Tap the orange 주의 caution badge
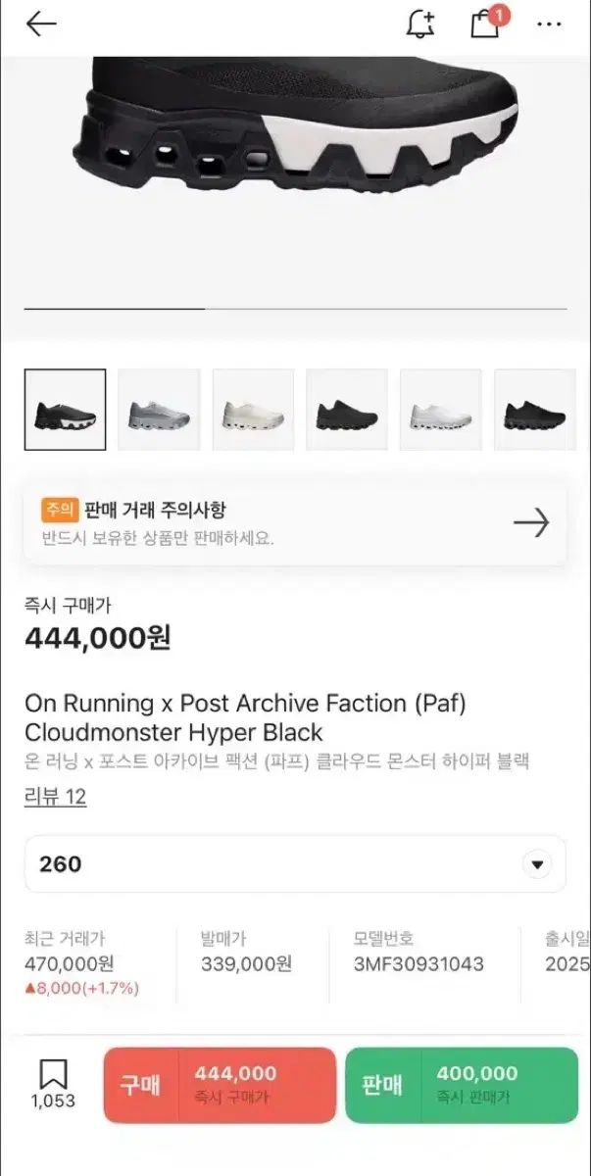The height and width of the screenshot is (1176, 591). (x=58, y=510)
